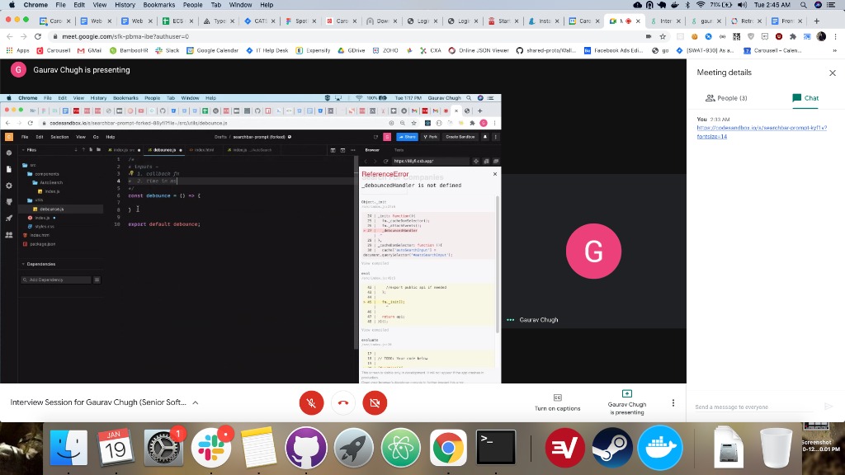Launch the Atom editor from the dock
845x475 pixels.
point(401,448)
